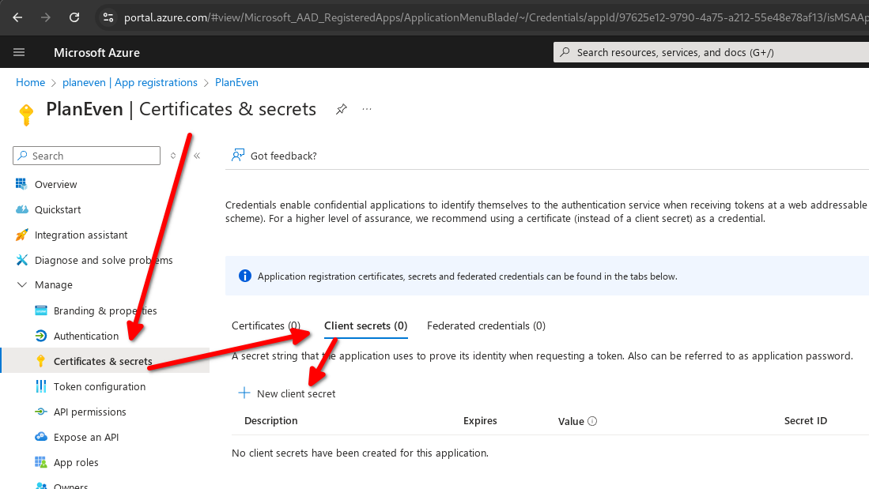Switch to the Certificates (0) tab
The height and width of the screenshot is (489, 869).
(266, 325)
